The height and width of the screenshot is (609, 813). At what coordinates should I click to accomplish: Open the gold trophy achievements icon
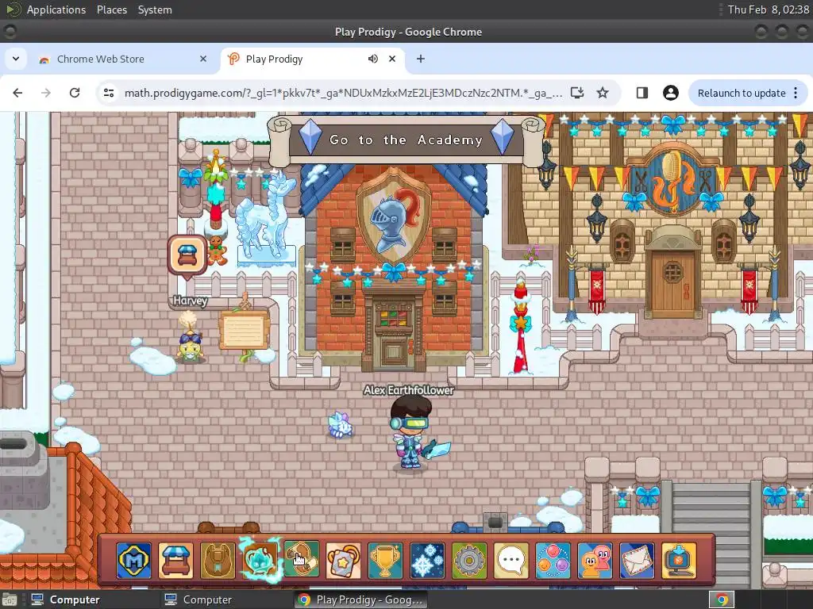pos(385,561)
